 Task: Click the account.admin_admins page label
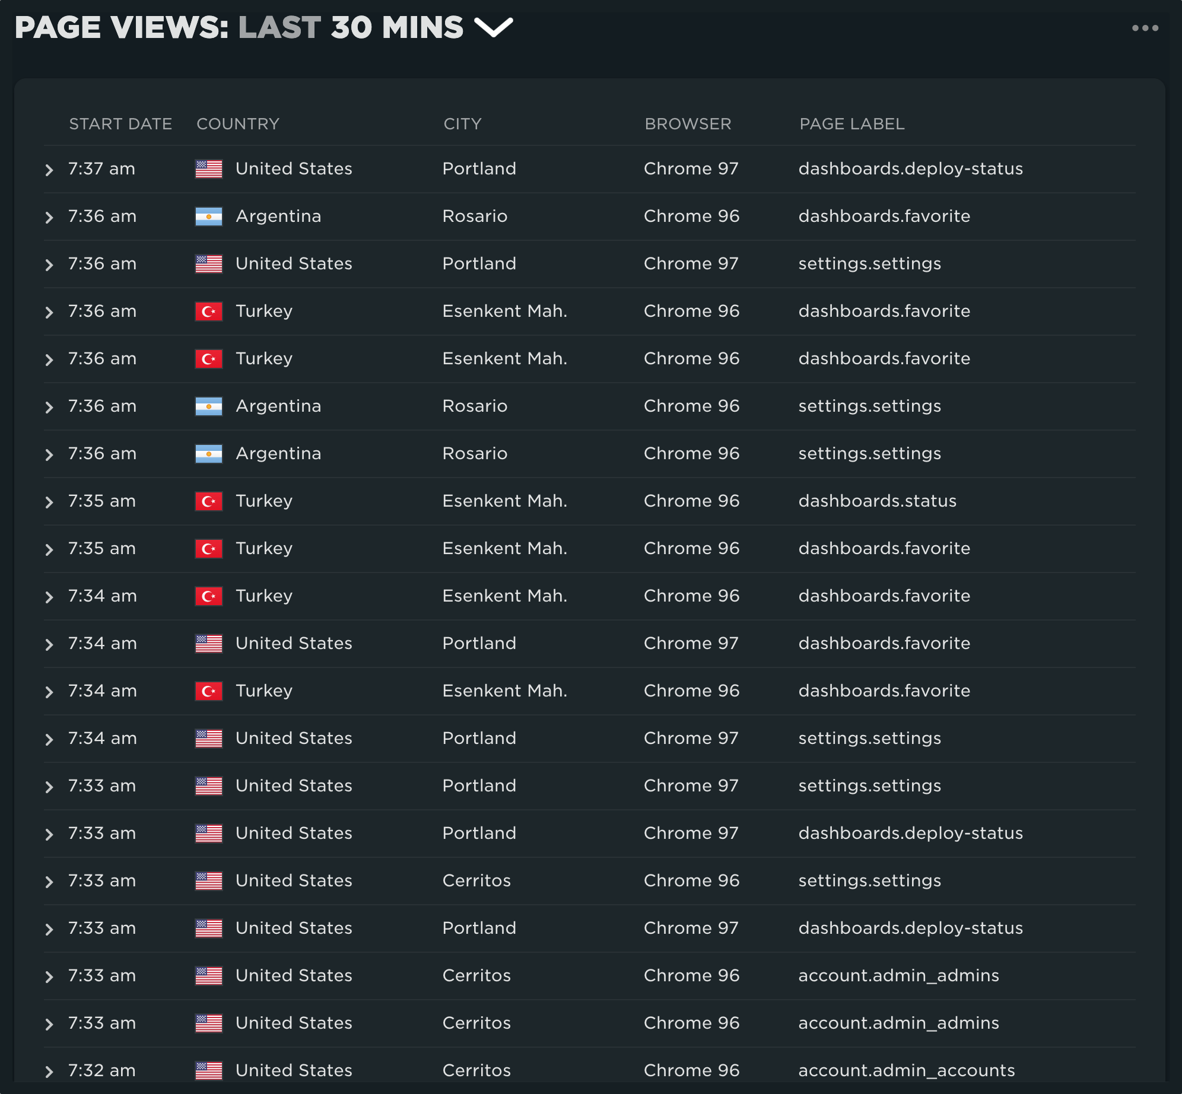pyautogui.click(x=899, y=975)
